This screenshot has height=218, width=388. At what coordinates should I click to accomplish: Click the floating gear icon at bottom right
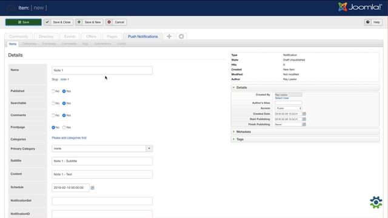tap(376, 202)
